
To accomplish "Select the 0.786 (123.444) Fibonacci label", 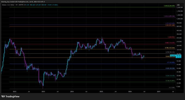I will coord(170,48).
